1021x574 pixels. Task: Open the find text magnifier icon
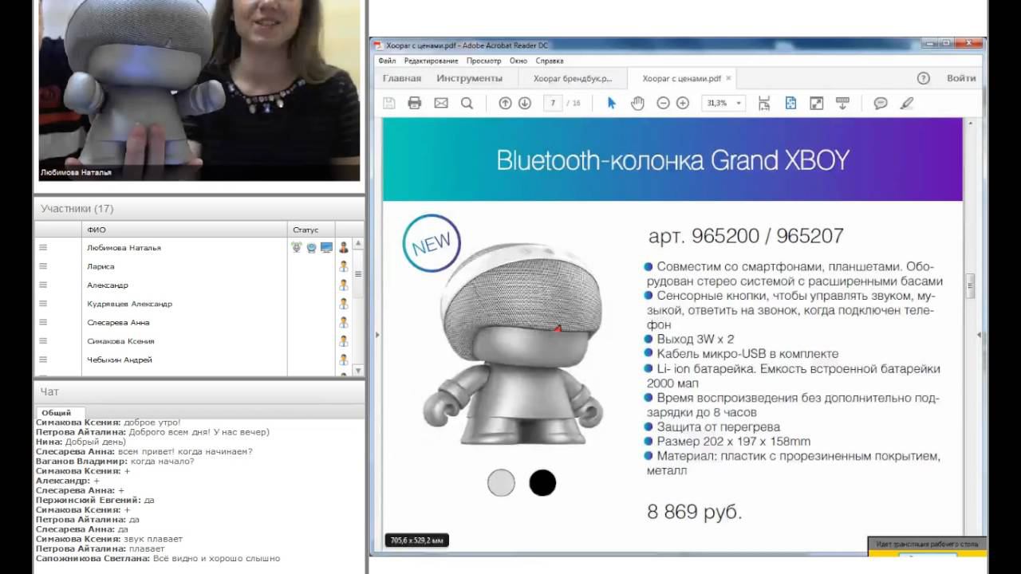point(467,103)
